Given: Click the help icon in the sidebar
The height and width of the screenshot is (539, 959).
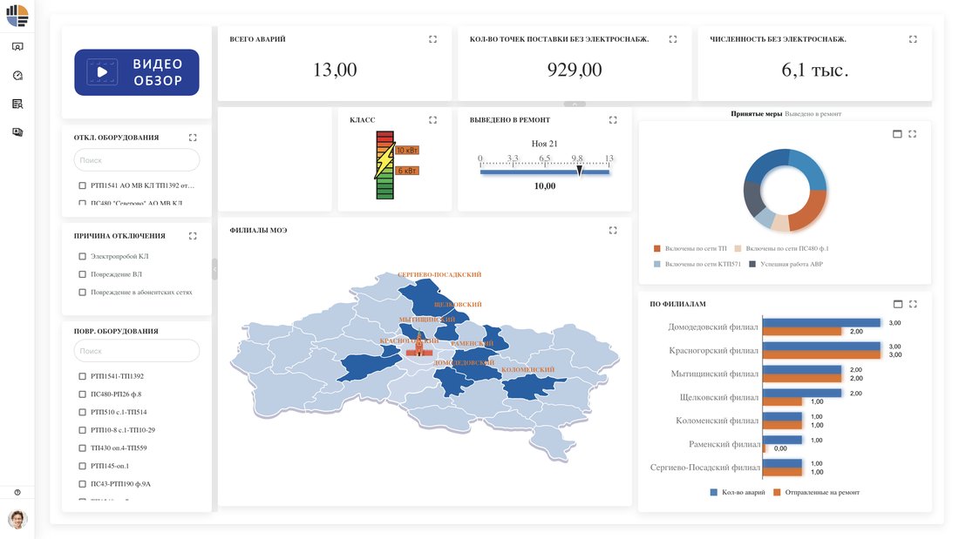Looking at the screenshot, I should (x=17, y=492).
